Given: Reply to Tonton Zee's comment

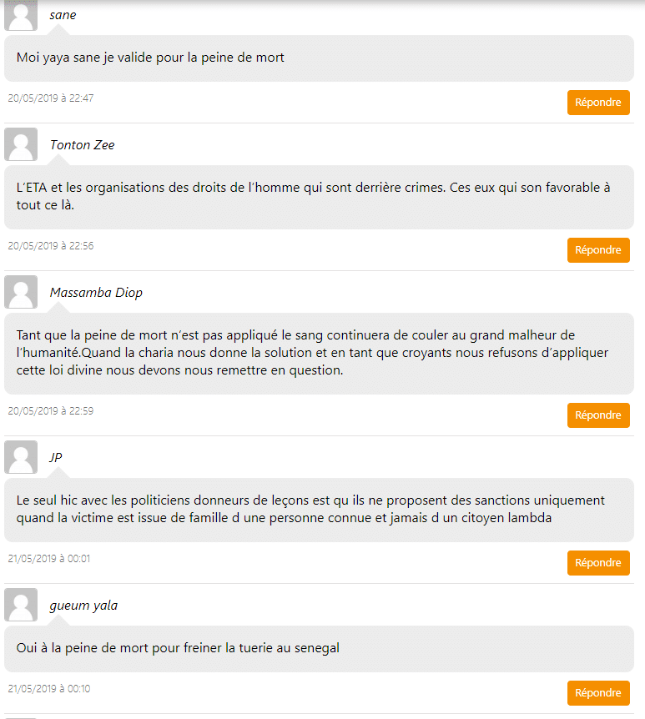Looking at the screenshot, I should click(x=598, y=250).
